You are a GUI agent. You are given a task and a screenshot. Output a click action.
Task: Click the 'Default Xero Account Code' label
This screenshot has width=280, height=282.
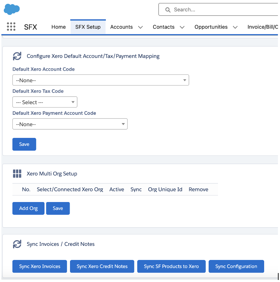tap(43, 69)
